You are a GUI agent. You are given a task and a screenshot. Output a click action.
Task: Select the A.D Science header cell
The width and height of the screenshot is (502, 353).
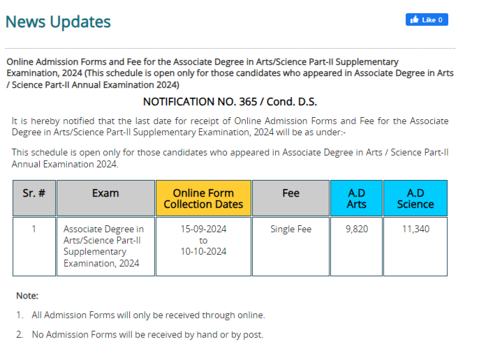pyautogui.click(x=415, y=198)
